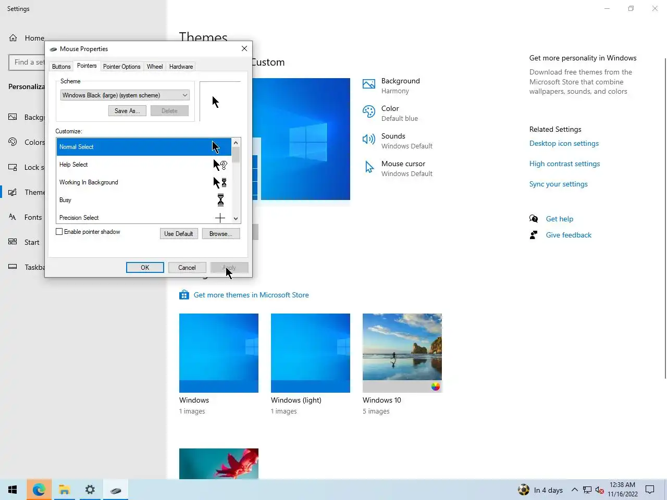Select the Precision Select pointer row
This screenshot has height=500, width=667.
point(144,217)
